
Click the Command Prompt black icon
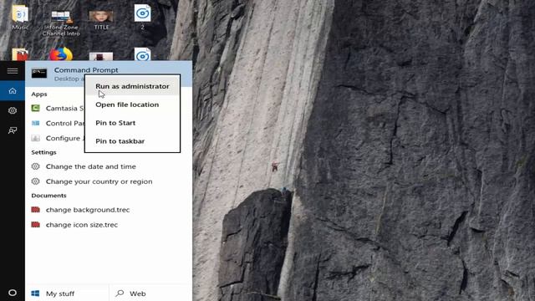39,74
